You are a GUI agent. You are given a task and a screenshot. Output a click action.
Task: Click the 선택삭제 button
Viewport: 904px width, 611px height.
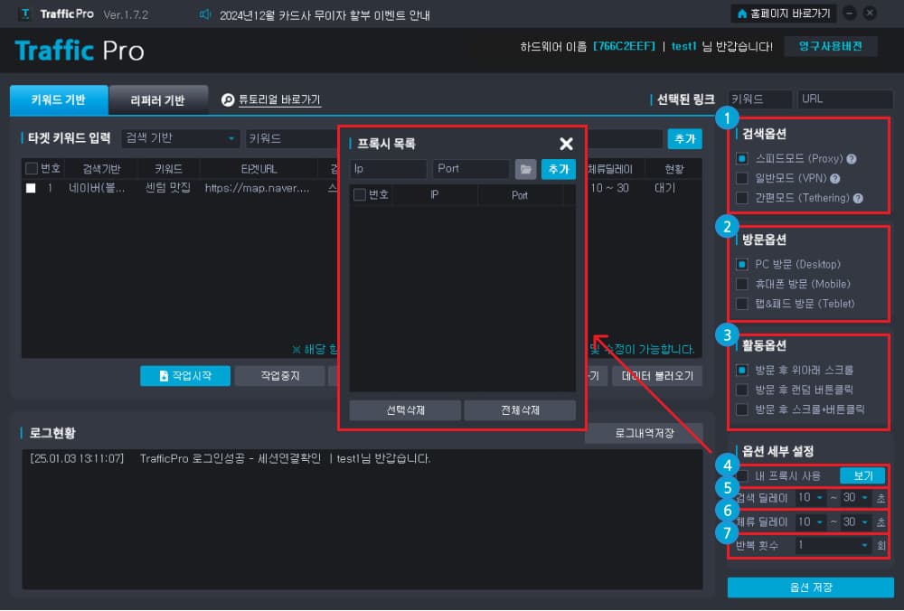pyautogui.click(x=405, y=410)
